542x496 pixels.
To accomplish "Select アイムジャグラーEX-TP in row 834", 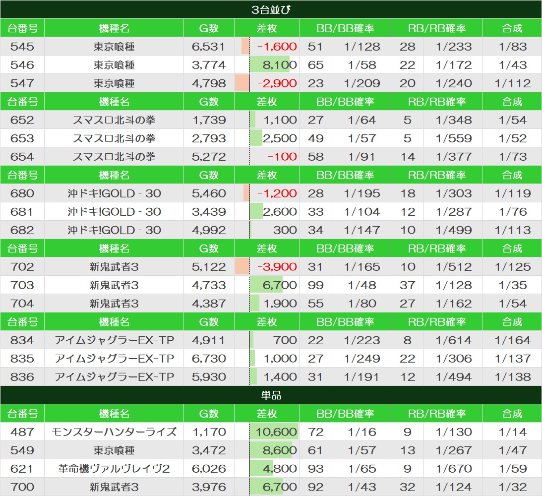I will click(x=114, y=340).
